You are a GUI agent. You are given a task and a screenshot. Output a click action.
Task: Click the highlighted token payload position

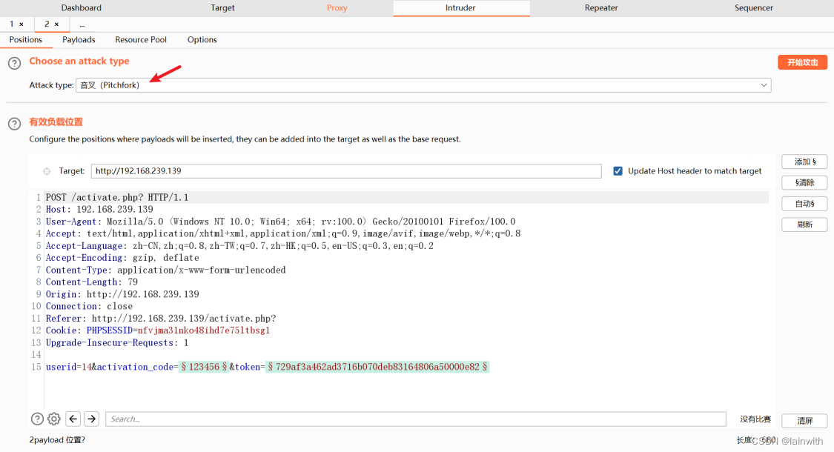pos(377,367)
